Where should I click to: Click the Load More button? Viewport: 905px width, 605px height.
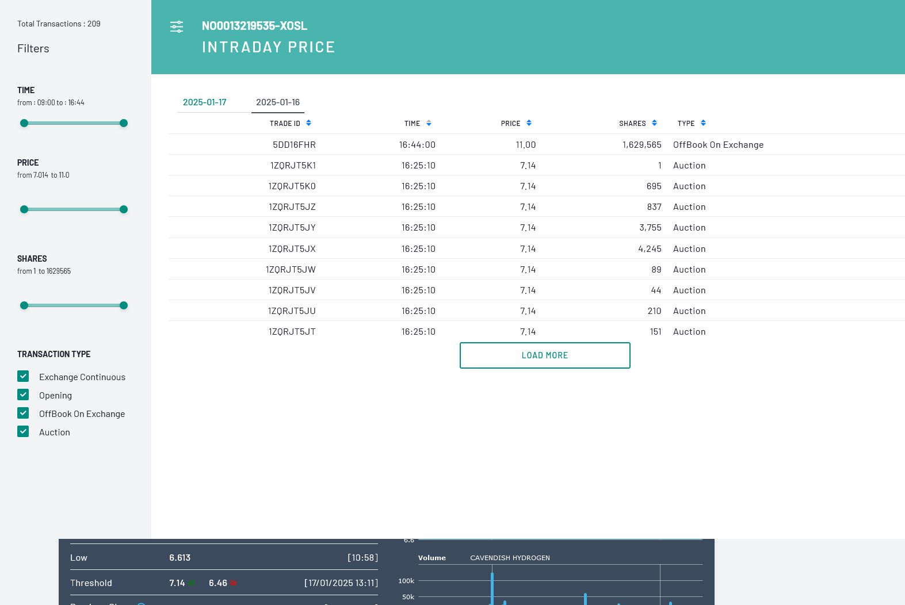point(545,355)
